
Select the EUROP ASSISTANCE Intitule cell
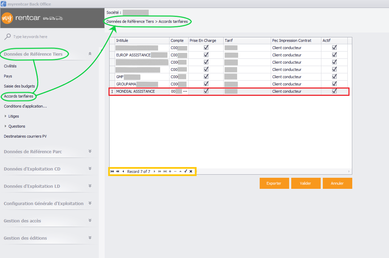pyautogui.click(x=142, y=55)
